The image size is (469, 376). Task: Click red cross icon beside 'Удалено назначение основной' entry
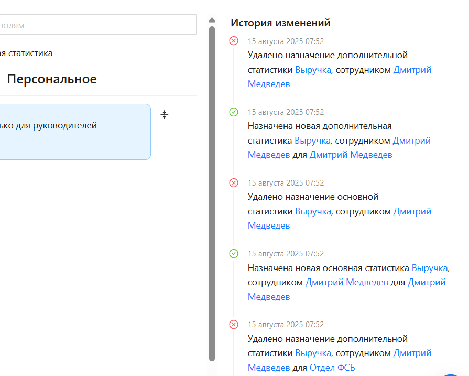[x=234, y=182]
